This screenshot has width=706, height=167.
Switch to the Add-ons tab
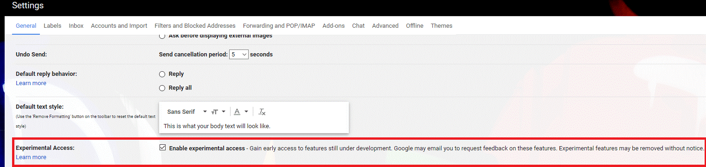point(334,26)
